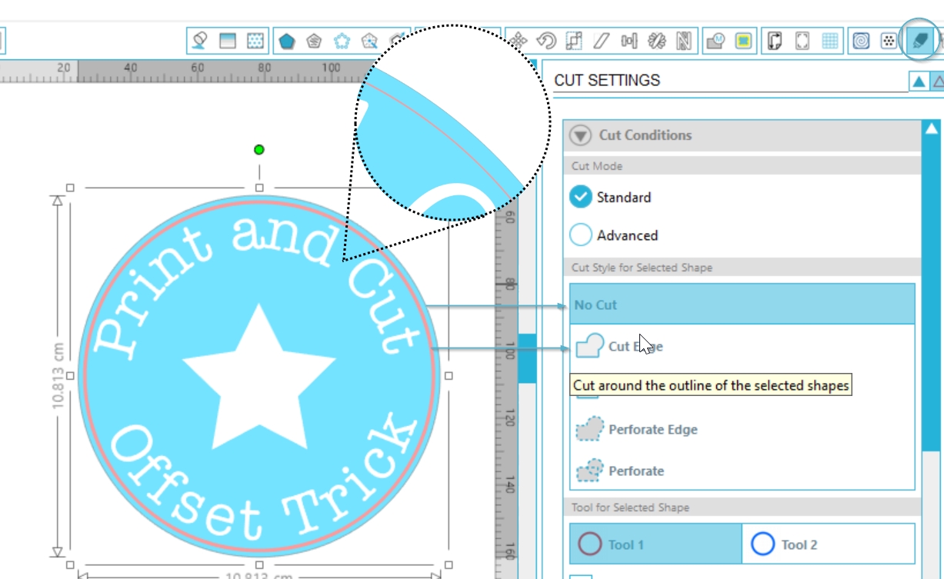The height and width of the screenshot is (579, 944).
Task: Click the panel scrollbar up arrow
Action: pos(932,128)
